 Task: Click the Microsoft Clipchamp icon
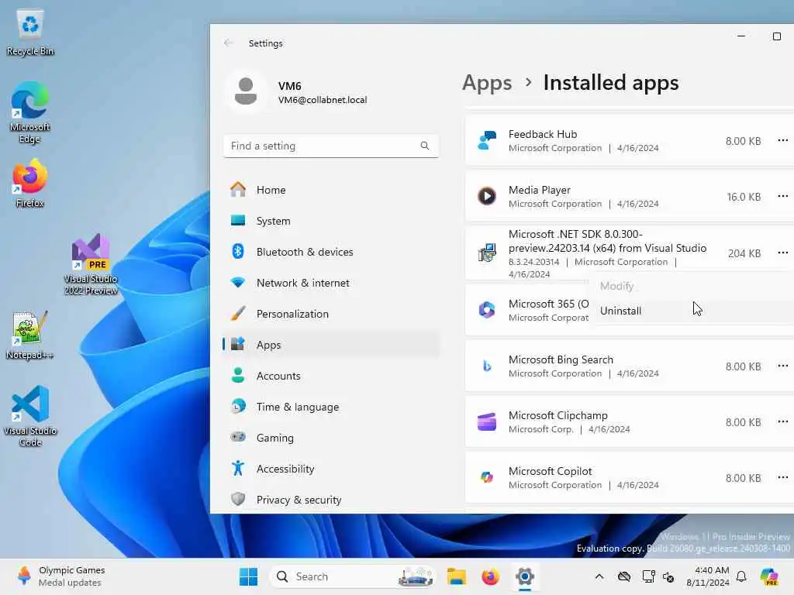487,421
